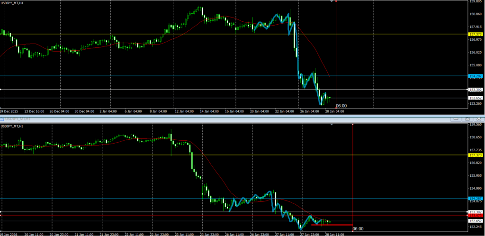Click yellow 157.373 price label on H1 chart

475,155
